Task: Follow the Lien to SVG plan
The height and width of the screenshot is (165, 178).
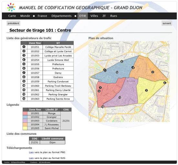Action: pos(31,158)
